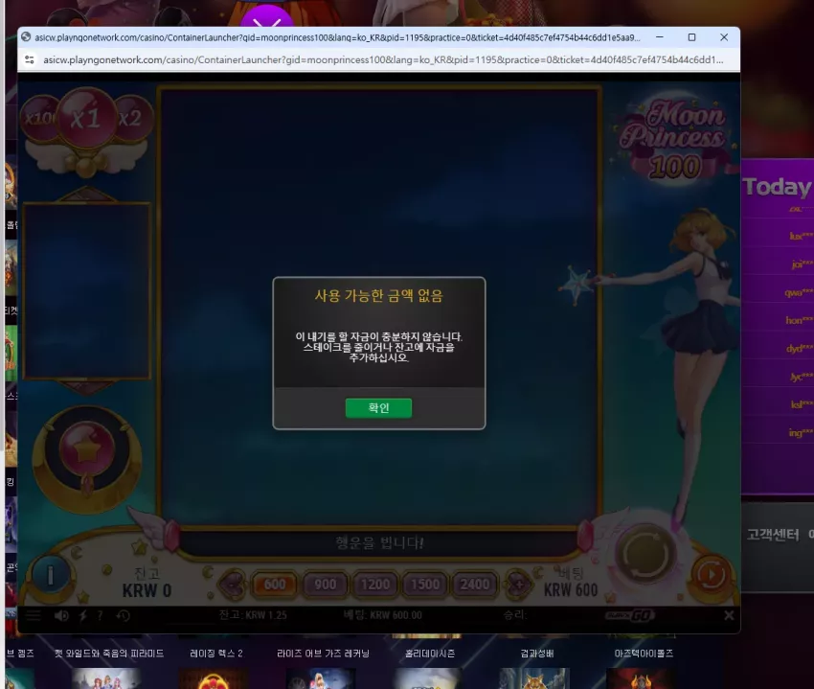
Task: Open 고객센터 in the background page
Action: point(773,534)
